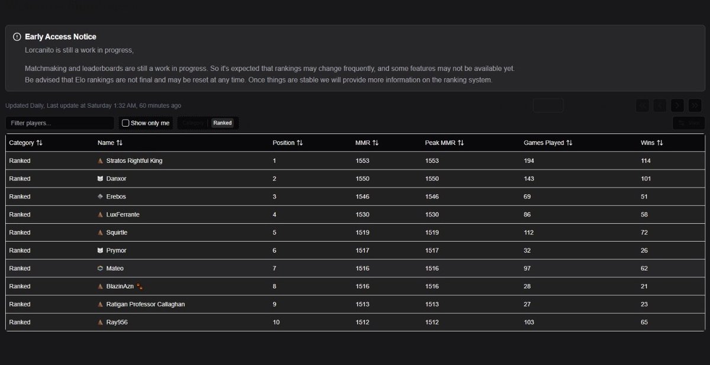
Task: Click the rank icon next to LuxFerrante
Action: tap(101, 215)
